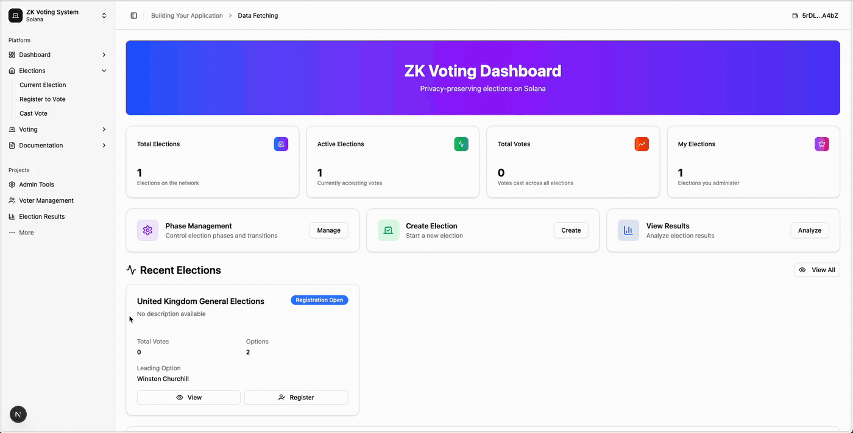The image size is (853, 433).
Task: Click the Next.js logo badge
Action: coord(18,415)
